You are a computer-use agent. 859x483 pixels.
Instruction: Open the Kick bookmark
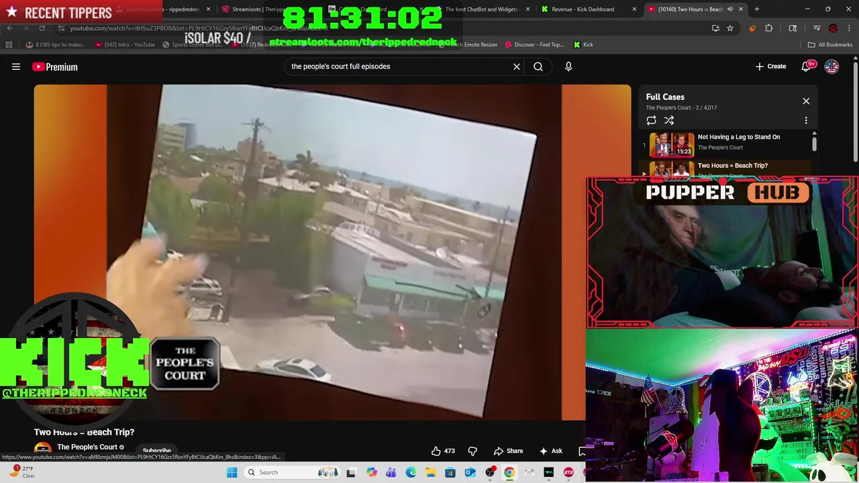click(x=583, y=45)
